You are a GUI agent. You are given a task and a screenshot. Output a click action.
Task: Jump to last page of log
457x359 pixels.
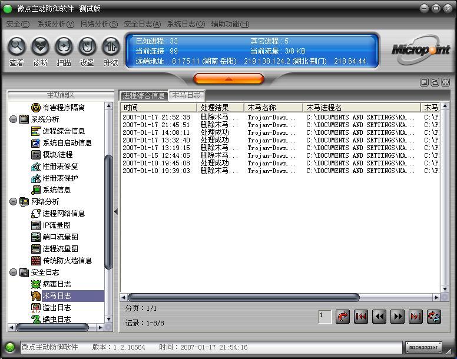[416, 317]
